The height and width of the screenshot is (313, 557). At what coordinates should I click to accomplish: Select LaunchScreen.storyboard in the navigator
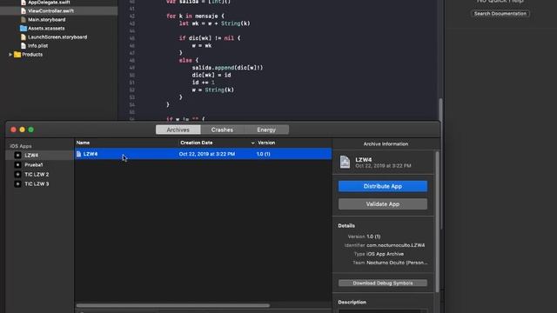tap(57, 37)
